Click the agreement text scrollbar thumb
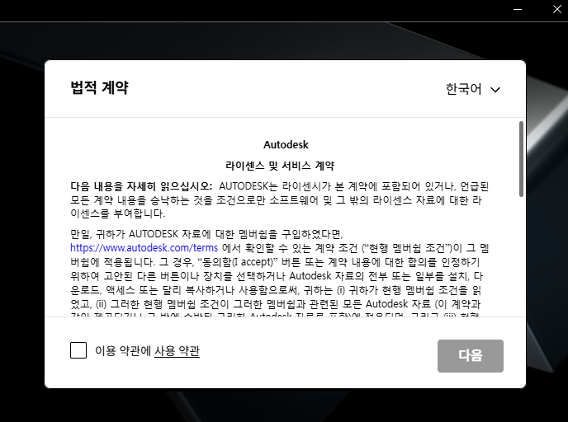The height and width of the screenshot is (422, 568). pyautogui.click(x=521, y=159)
